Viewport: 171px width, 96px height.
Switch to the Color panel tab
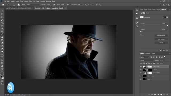click(142, 9)
